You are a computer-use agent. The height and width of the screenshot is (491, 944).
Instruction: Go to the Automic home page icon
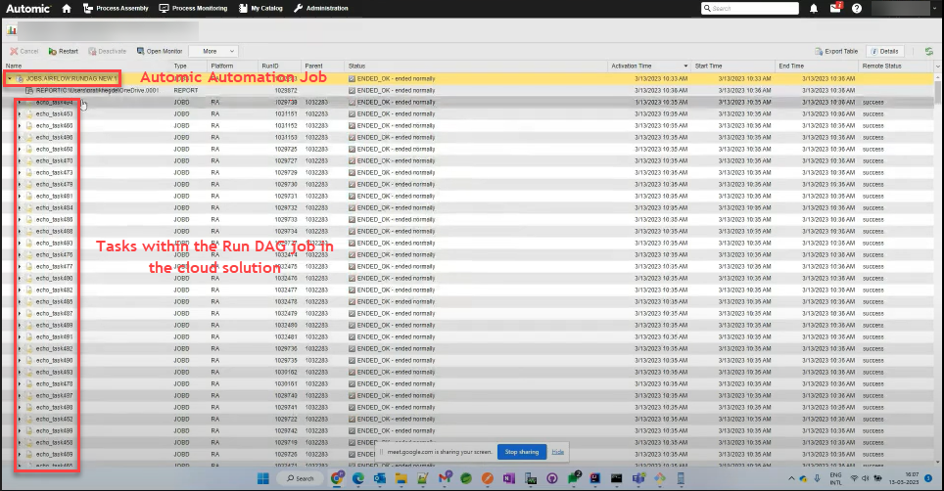[x=67, y=9]
